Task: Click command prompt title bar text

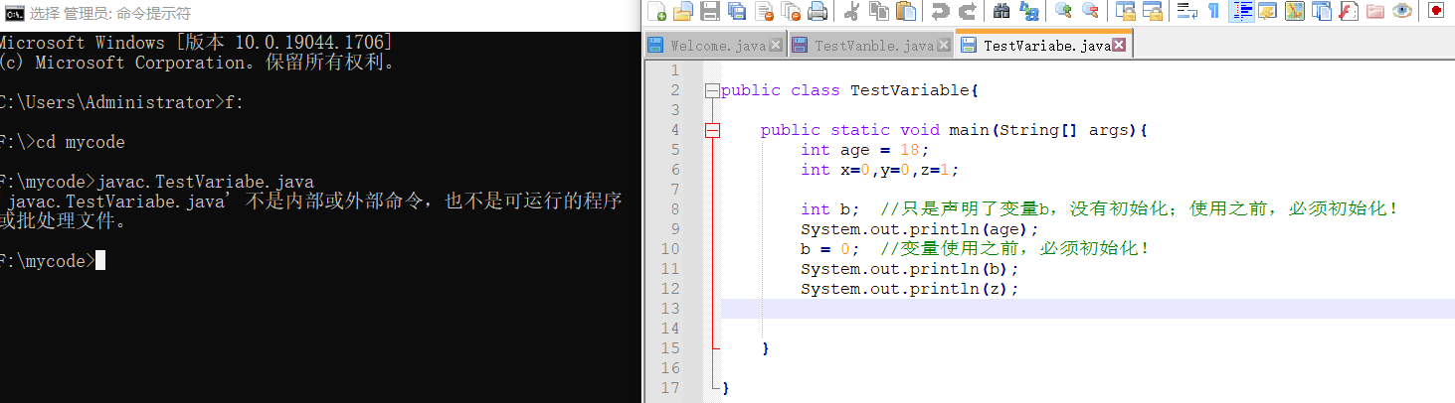Action: point(110,13)
